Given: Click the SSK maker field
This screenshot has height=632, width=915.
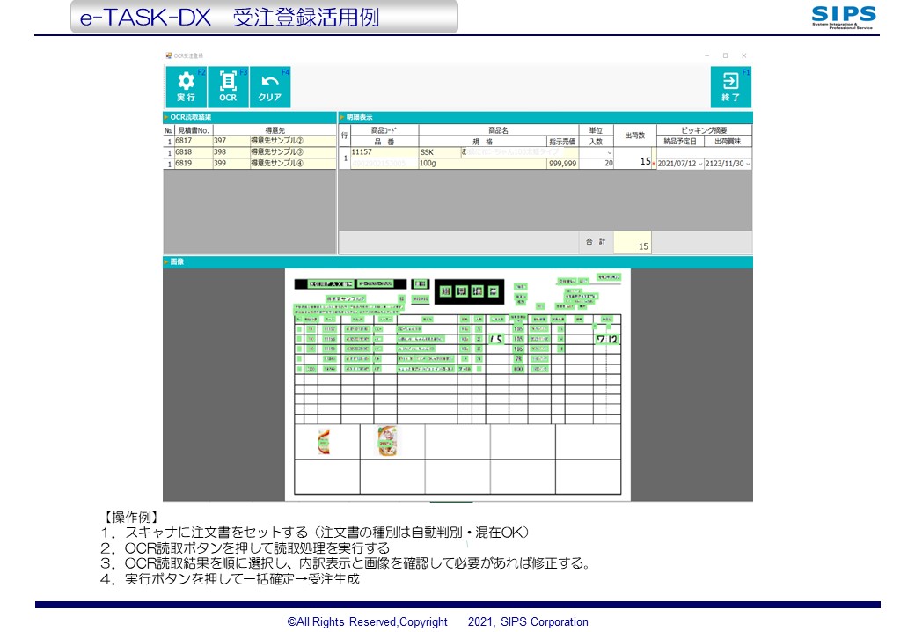Looking at the screenshot, I should 439,151.
